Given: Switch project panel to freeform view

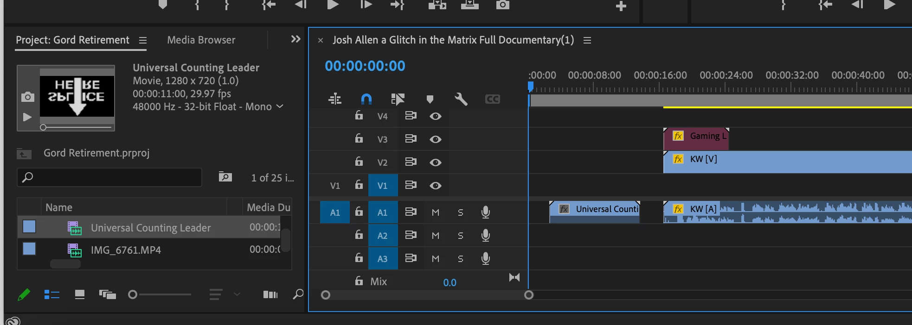Looking at the screenshot, I should tap(107, 294).
